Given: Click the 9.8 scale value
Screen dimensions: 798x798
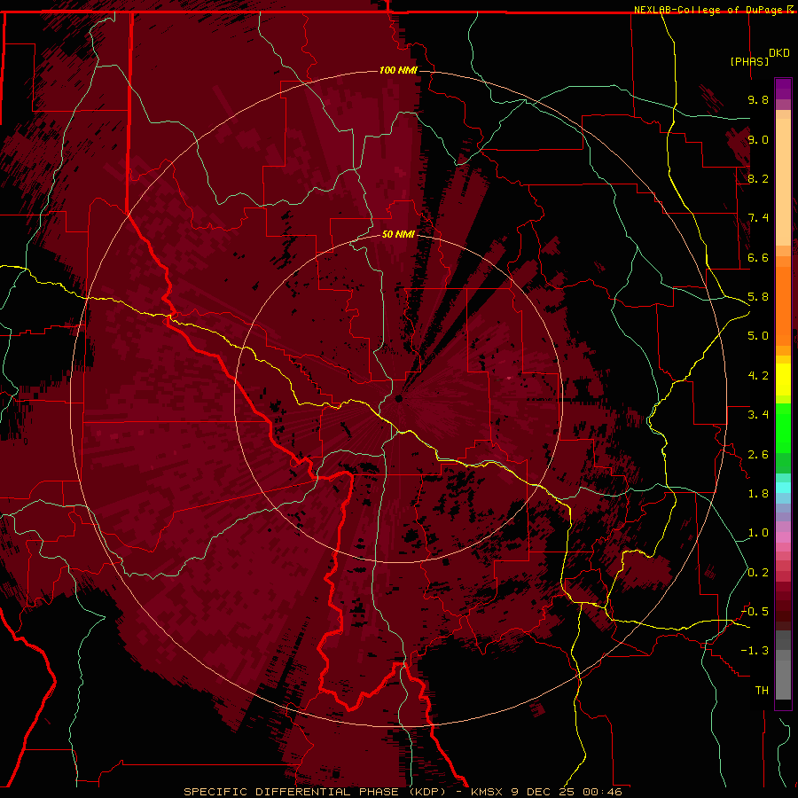Looking at the screenshot, I should [758, 99].
